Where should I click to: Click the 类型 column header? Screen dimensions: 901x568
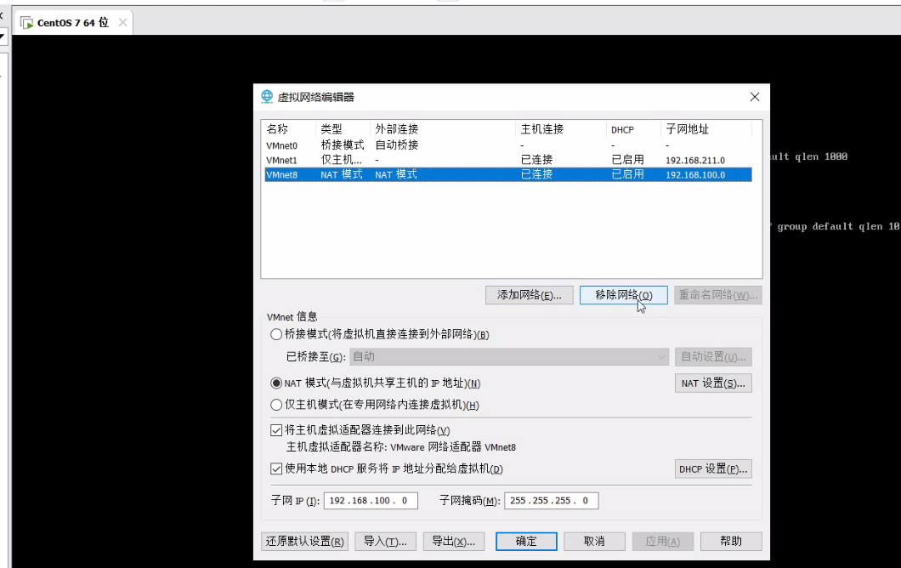pyautogui.click(x=343, y=129)
